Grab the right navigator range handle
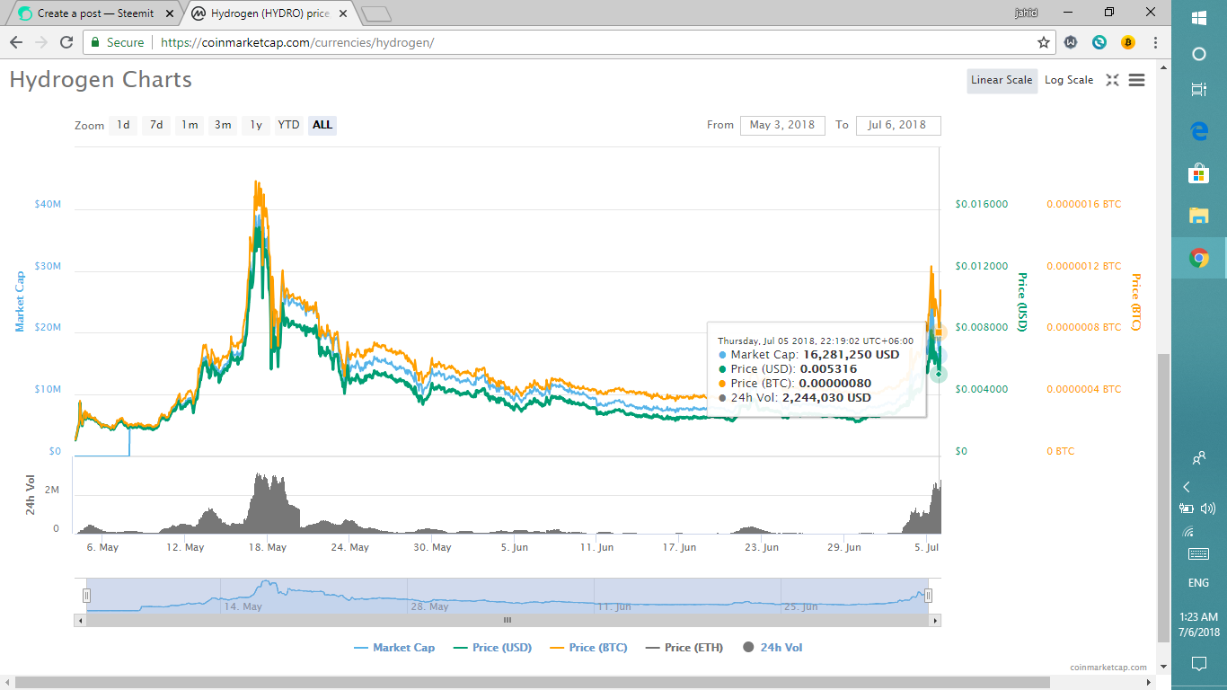 (928, 596)
